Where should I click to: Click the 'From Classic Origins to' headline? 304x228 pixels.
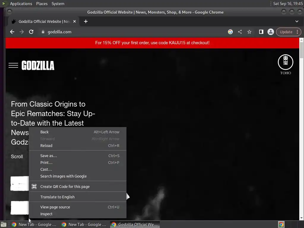[48, 104]
